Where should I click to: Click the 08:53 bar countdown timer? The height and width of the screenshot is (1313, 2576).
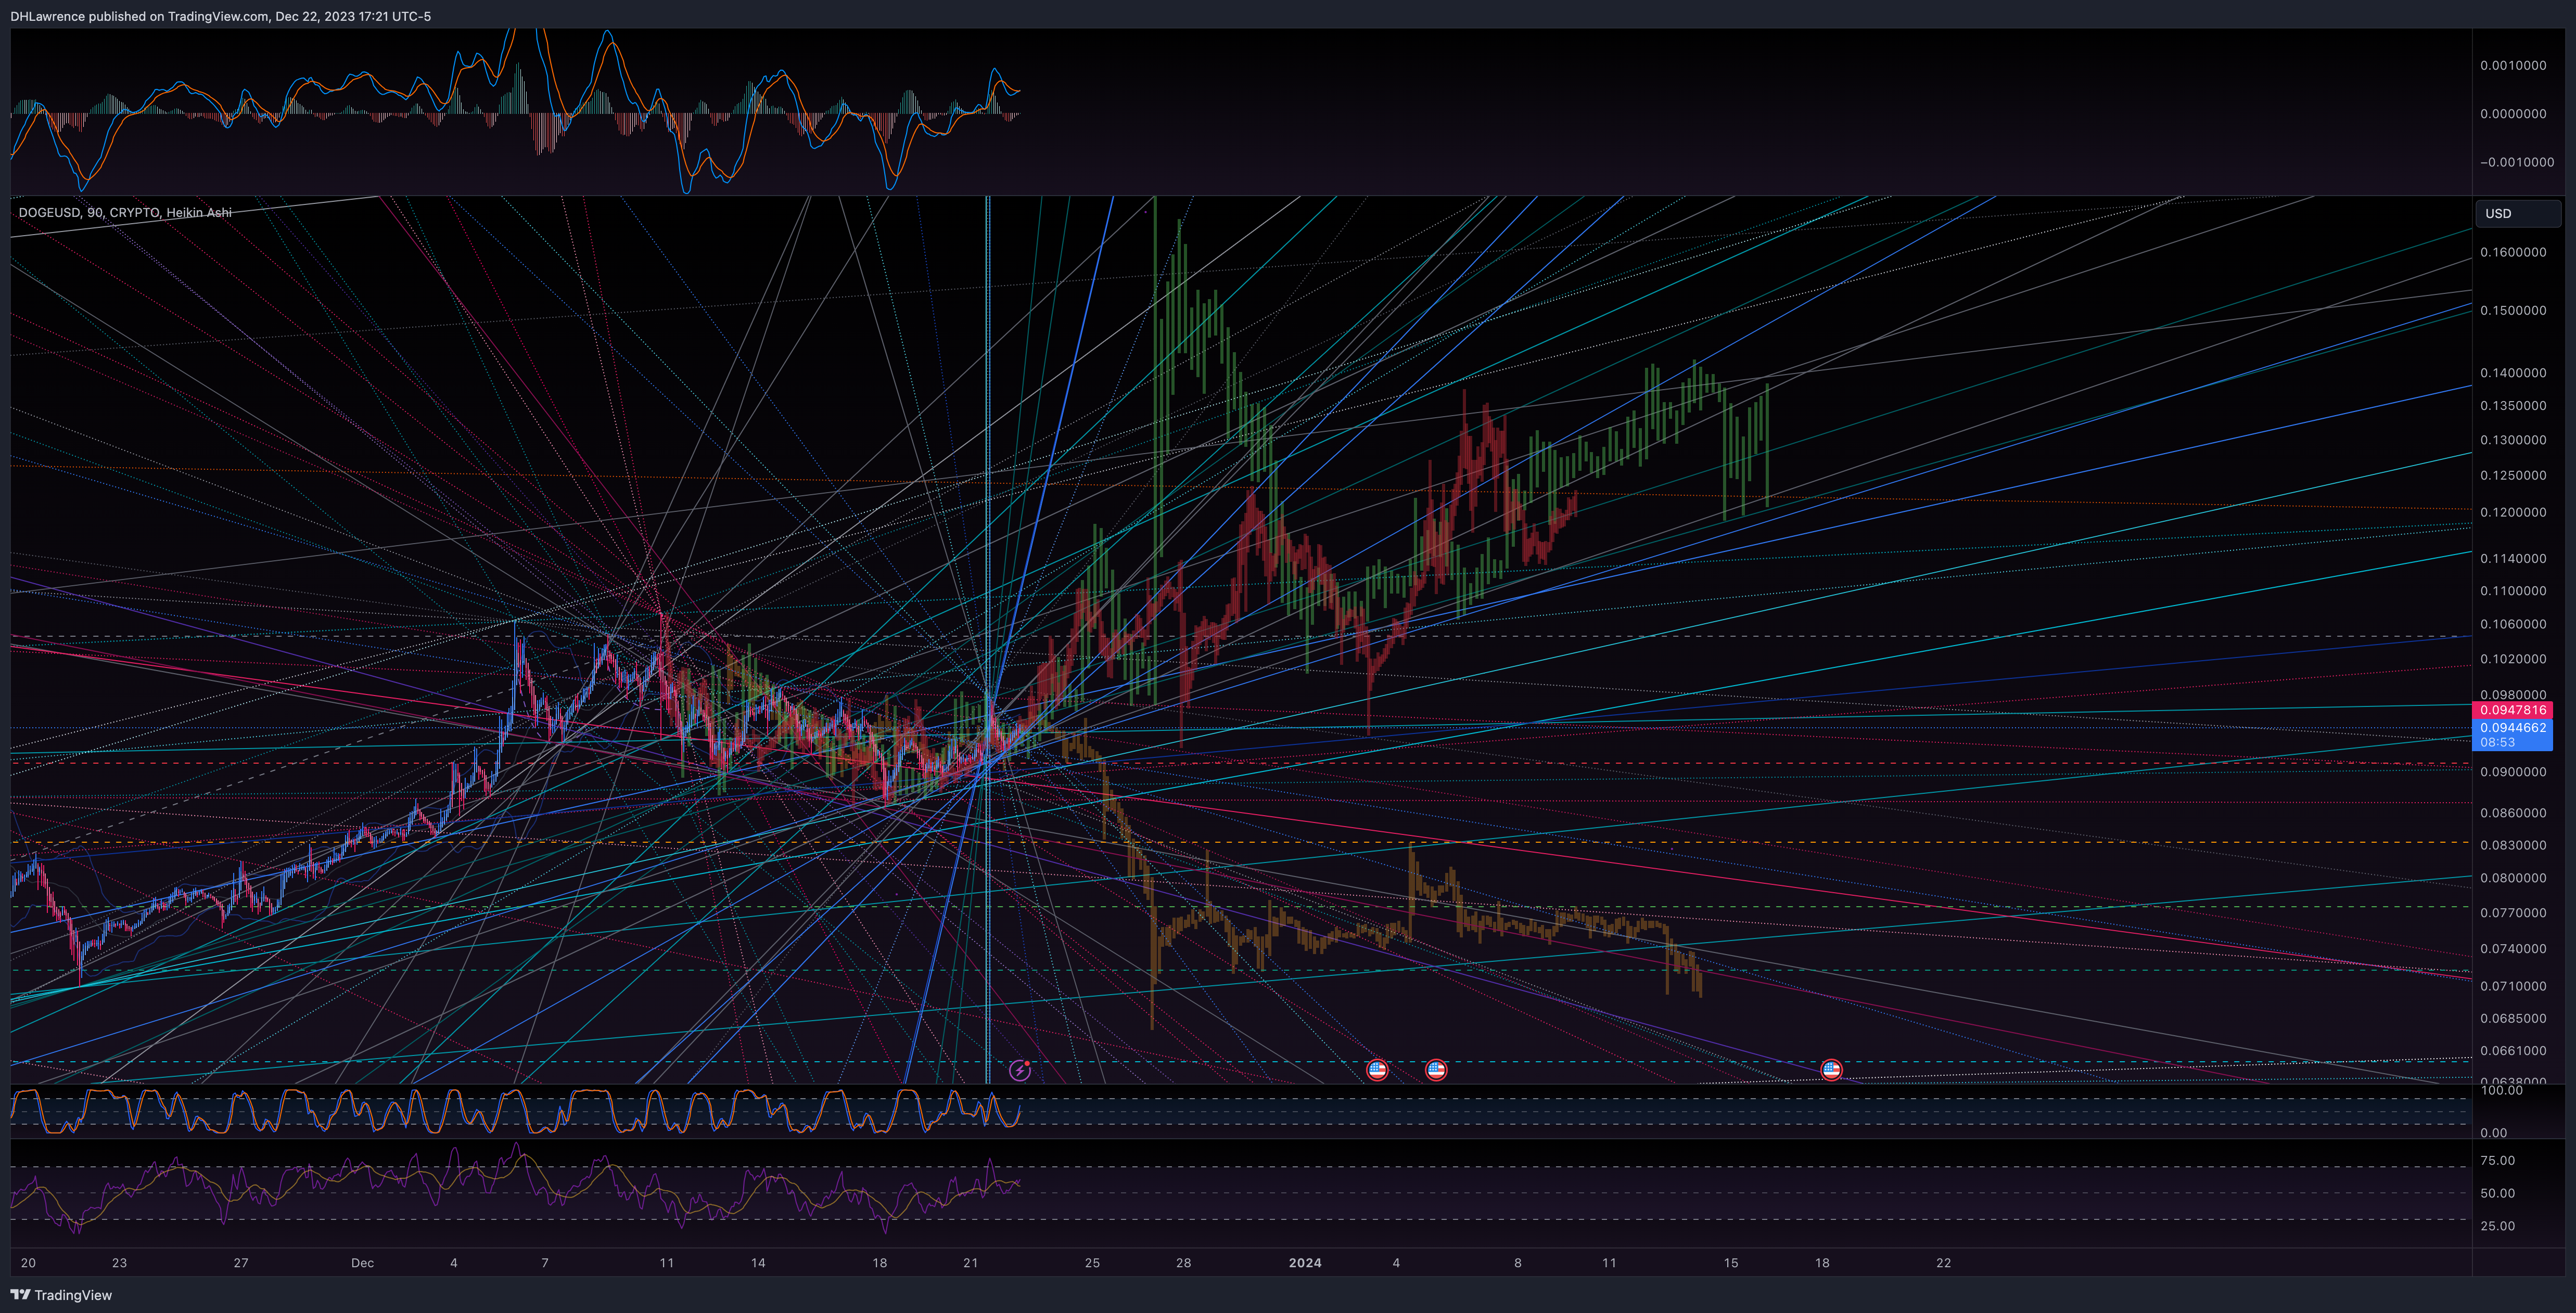[2497, 742]
